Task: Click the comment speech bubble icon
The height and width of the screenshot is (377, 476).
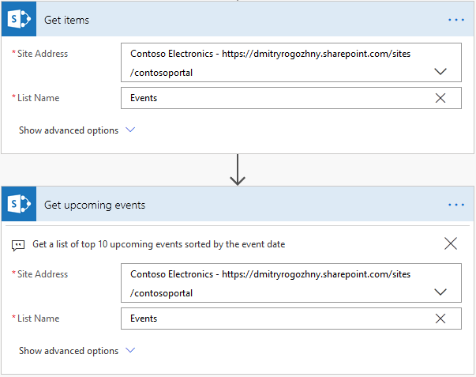Action: (18, 245)
